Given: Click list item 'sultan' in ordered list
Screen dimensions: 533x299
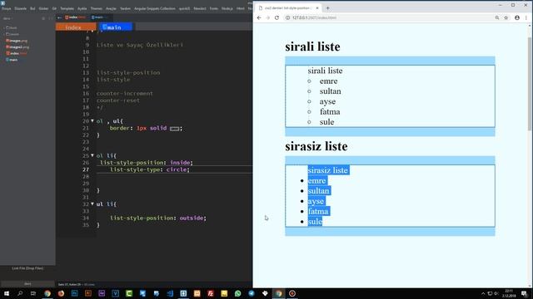Looking at the screenshot, I should pos(330,91).
